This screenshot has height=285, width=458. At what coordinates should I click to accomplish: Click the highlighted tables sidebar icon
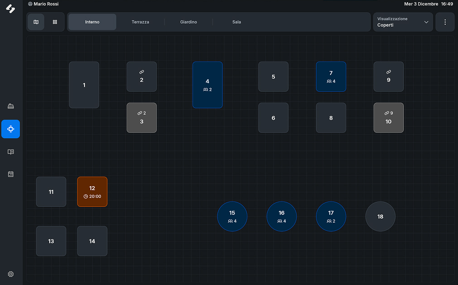11,129
